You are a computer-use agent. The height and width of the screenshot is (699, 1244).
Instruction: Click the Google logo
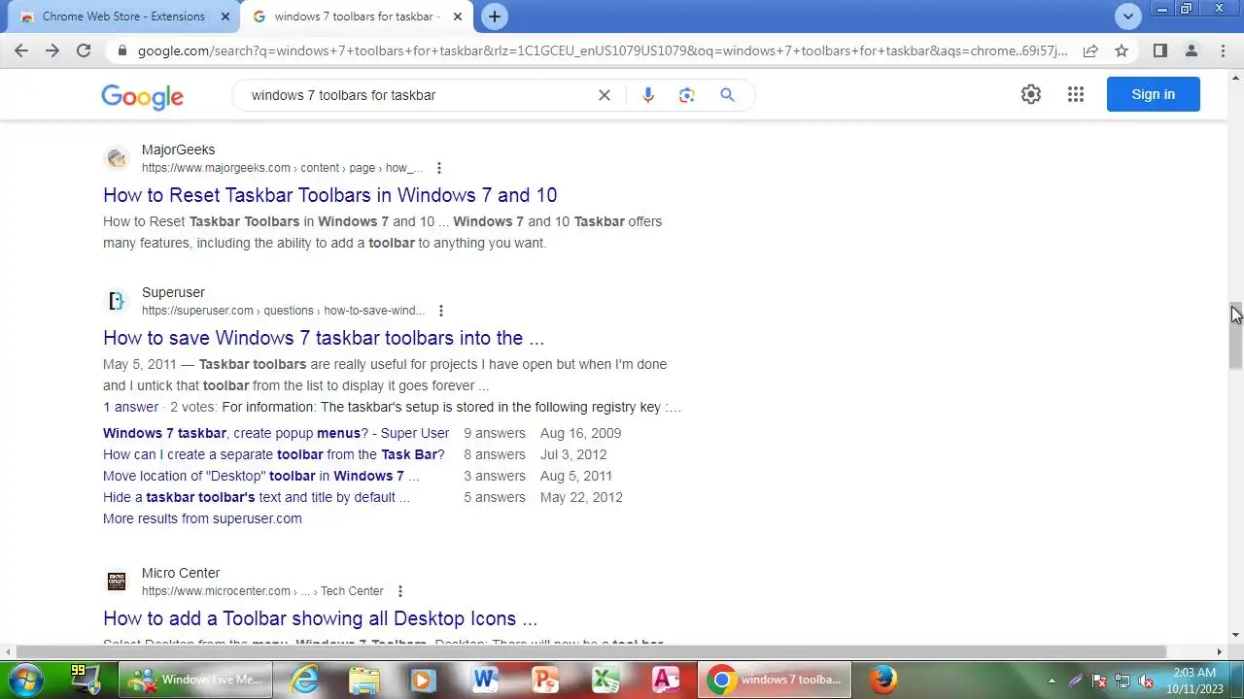pyautogui.click(x=142, y=95)
